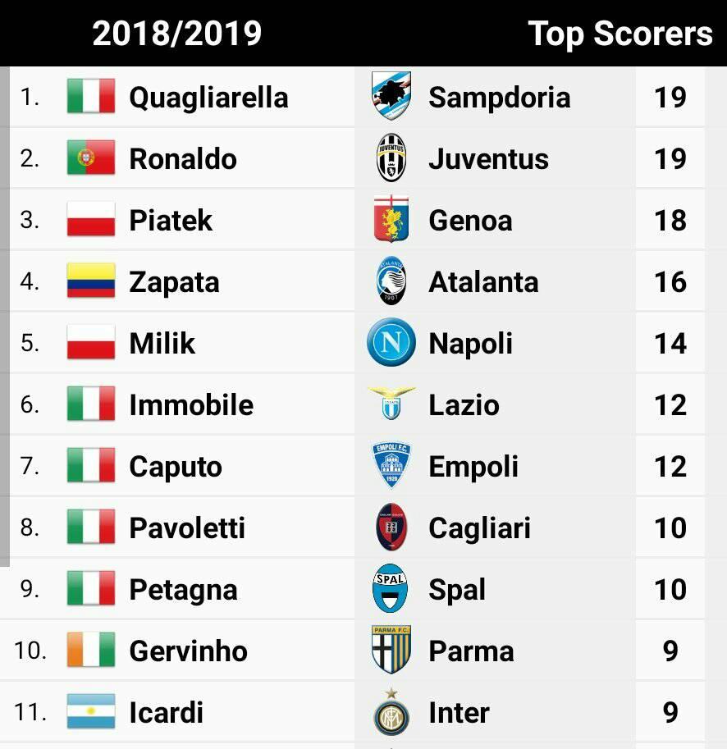Click the Napoli club logo
This screenshot has width=727, height=749.
coord(391,342)
